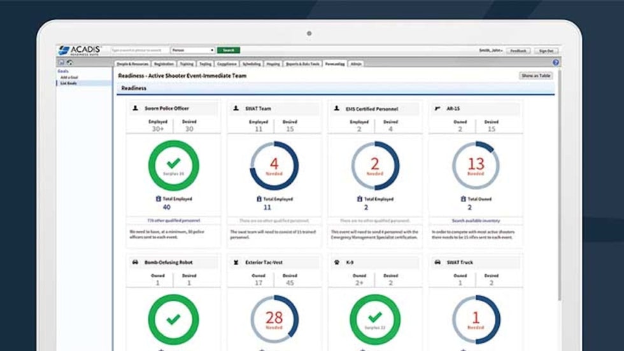
Task: Click the ACADIS logo in the header
Action: pyautogui.click(x=80, y=50)
